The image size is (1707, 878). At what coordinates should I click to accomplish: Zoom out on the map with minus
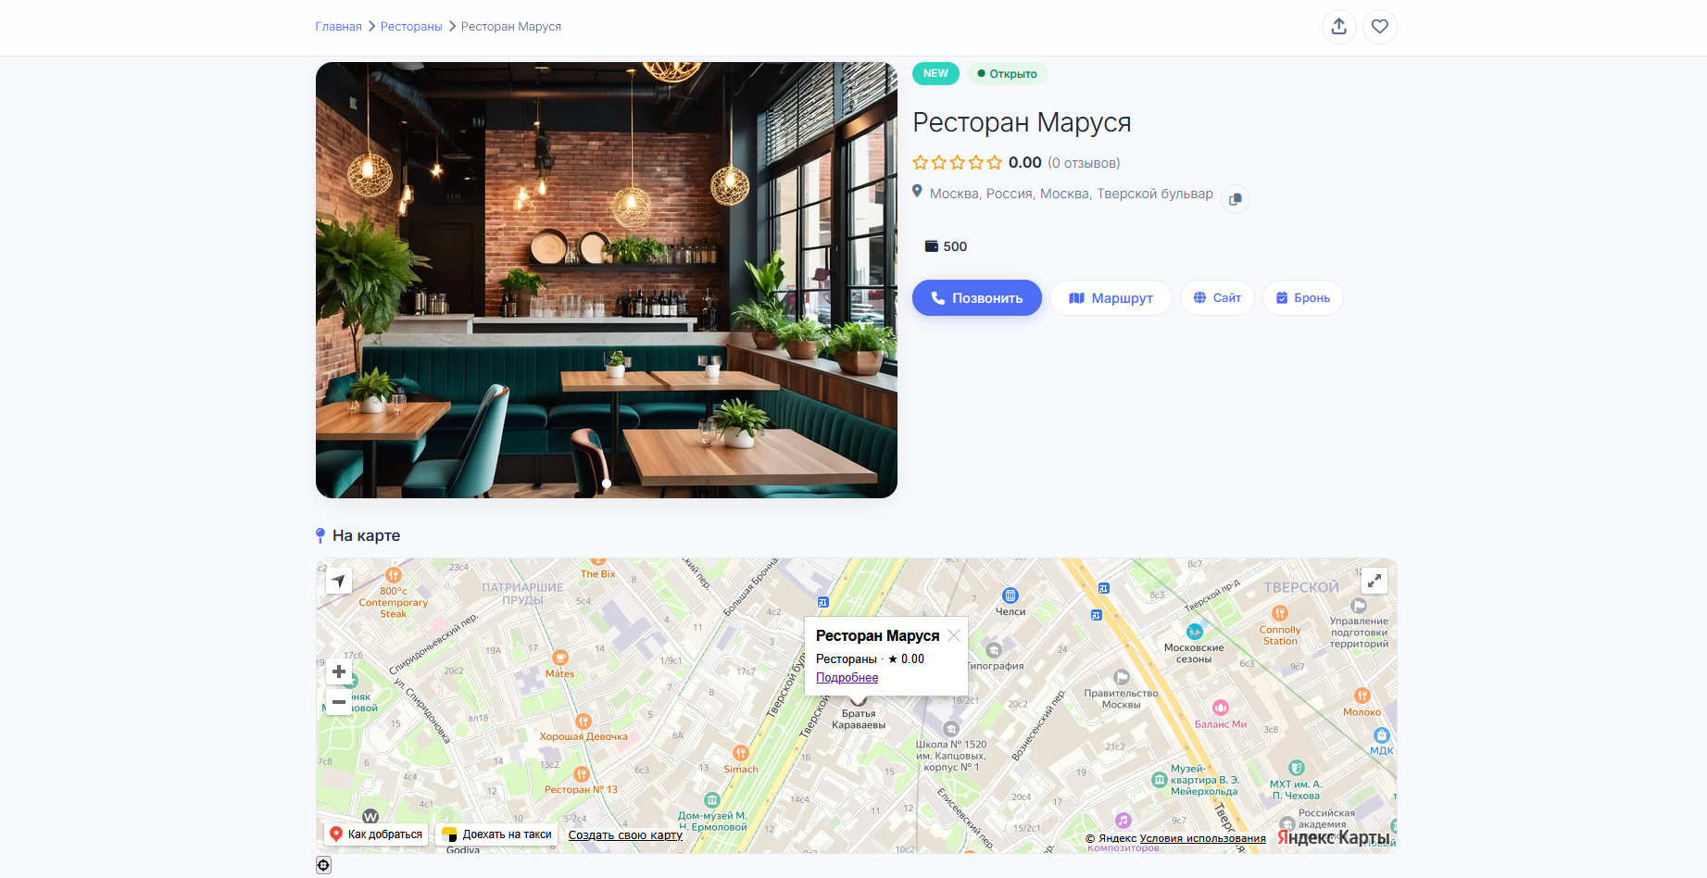(339, 702)
